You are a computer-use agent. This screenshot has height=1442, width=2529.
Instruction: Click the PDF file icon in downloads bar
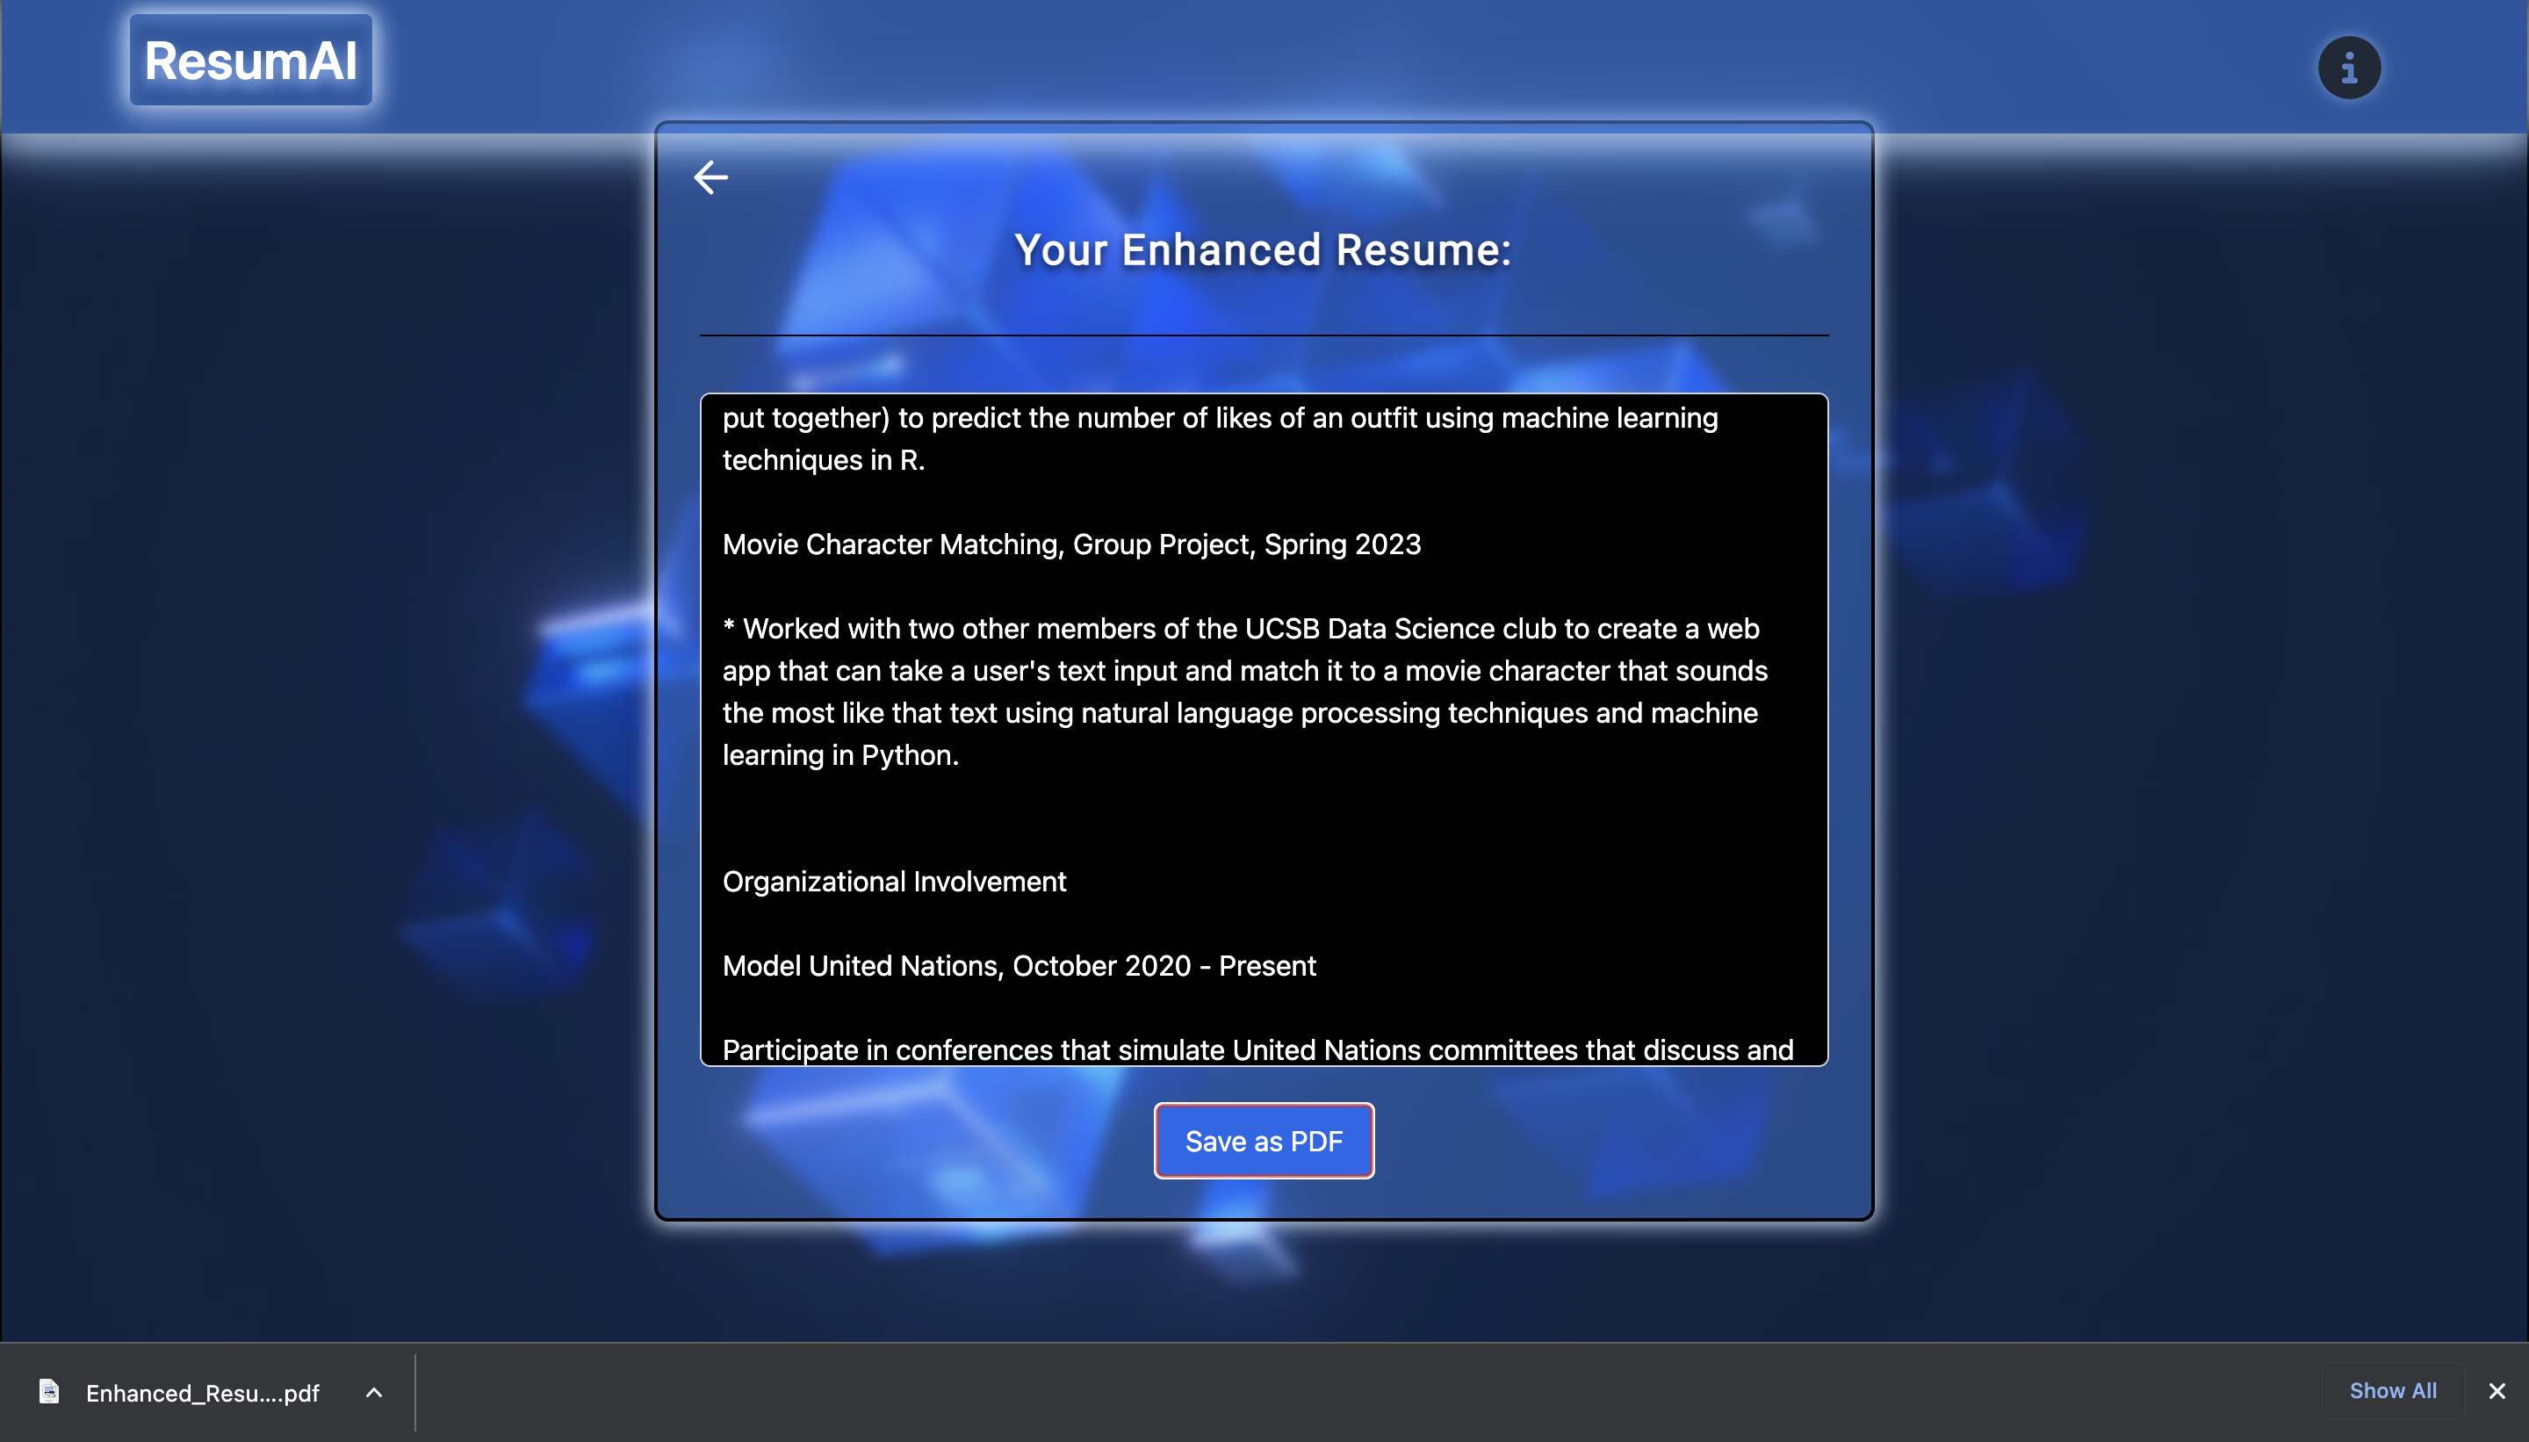pyautogui.click(x=48, y=1391)
